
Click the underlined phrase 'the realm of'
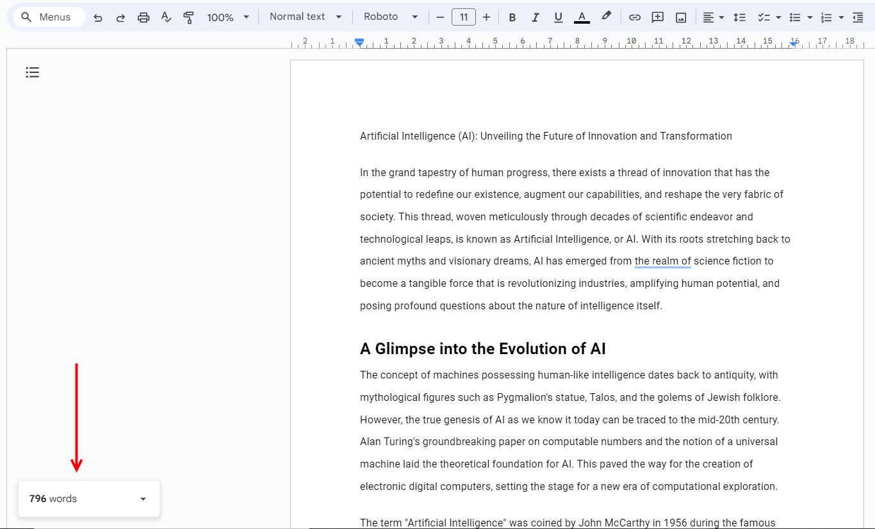662,261
